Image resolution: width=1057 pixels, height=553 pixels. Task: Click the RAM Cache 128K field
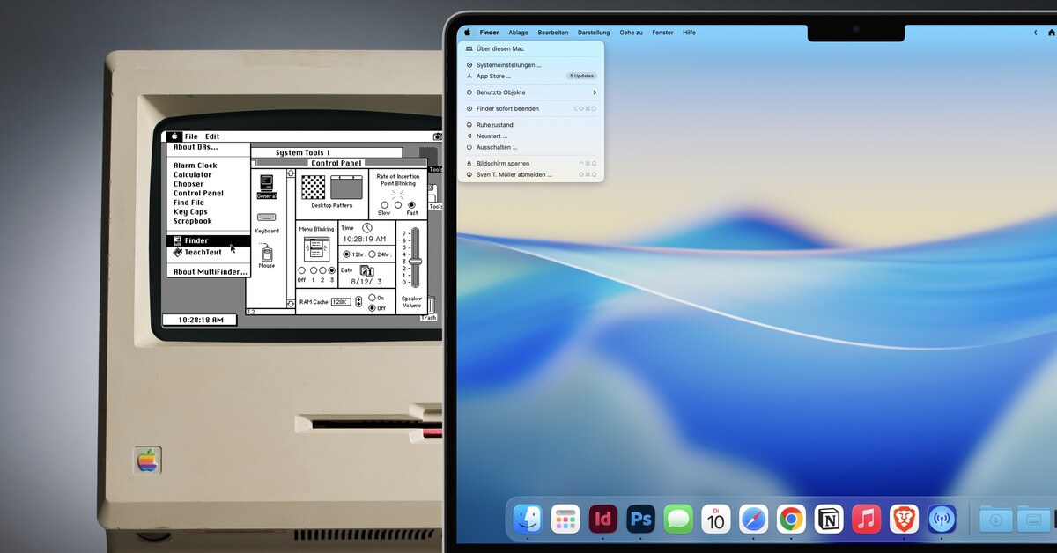click(x=341, y=302)
